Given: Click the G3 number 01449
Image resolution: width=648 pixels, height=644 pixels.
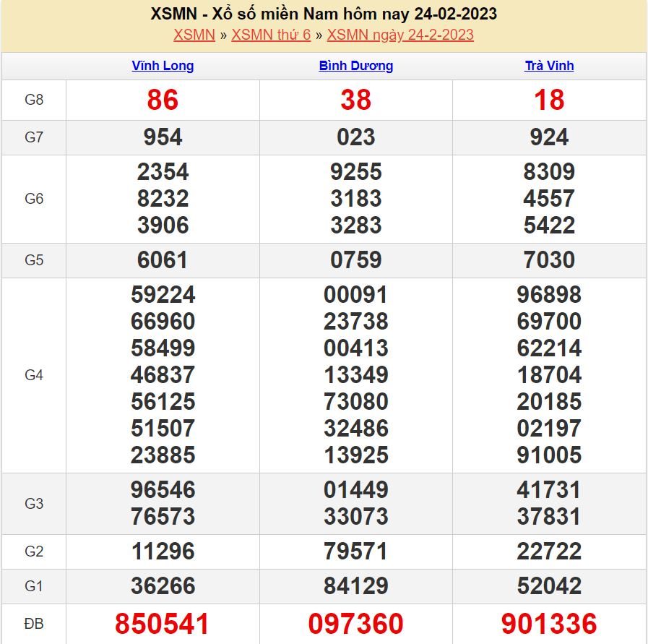Looking at the screenshot, I should (x=356, y=490).
